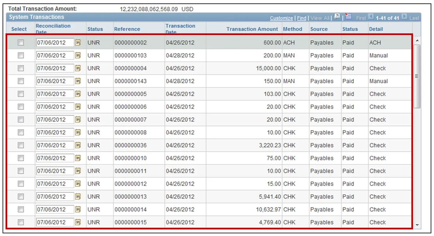Open calendar picker for reference 0000000036 row
The width and height of the screenshot is (434, 236).
tap(78, 145)
